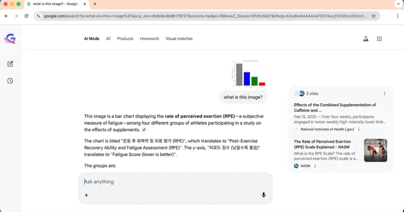Reload the page
This screenshot has width=404, height=212.
pyautogui.click(x=26, y=16)
